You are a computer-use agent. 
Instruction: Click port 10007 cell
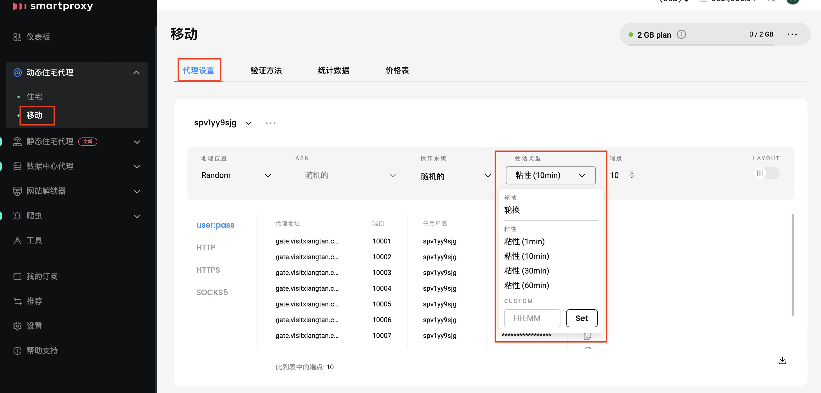coord(382,336)
